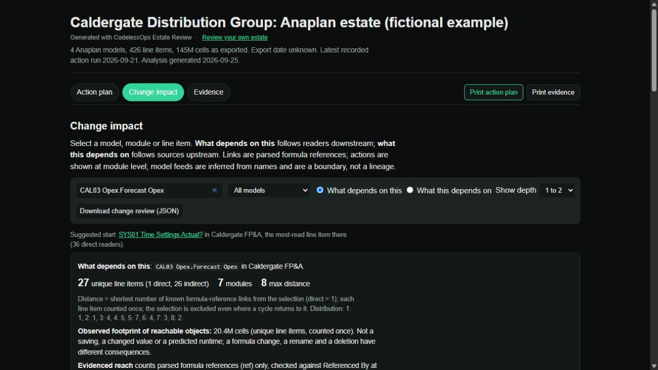Click the Change impact heading
Screen dimensions: 658x370
coord(107,126)
